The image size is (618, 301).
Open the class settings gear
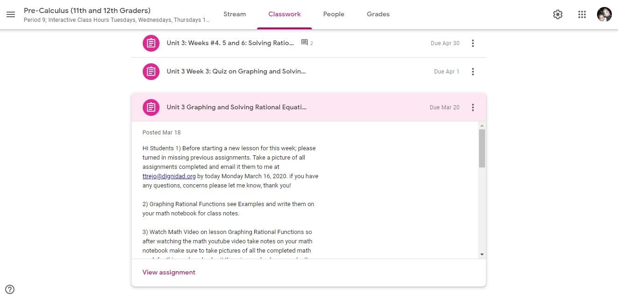click(557, 14)
